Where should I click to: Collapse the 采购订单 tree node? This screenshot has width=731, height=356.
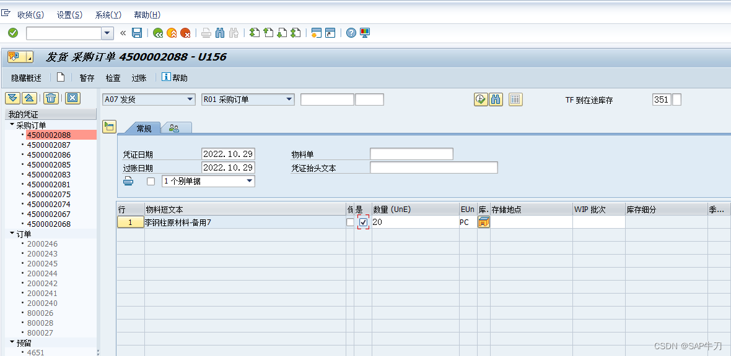12,125
